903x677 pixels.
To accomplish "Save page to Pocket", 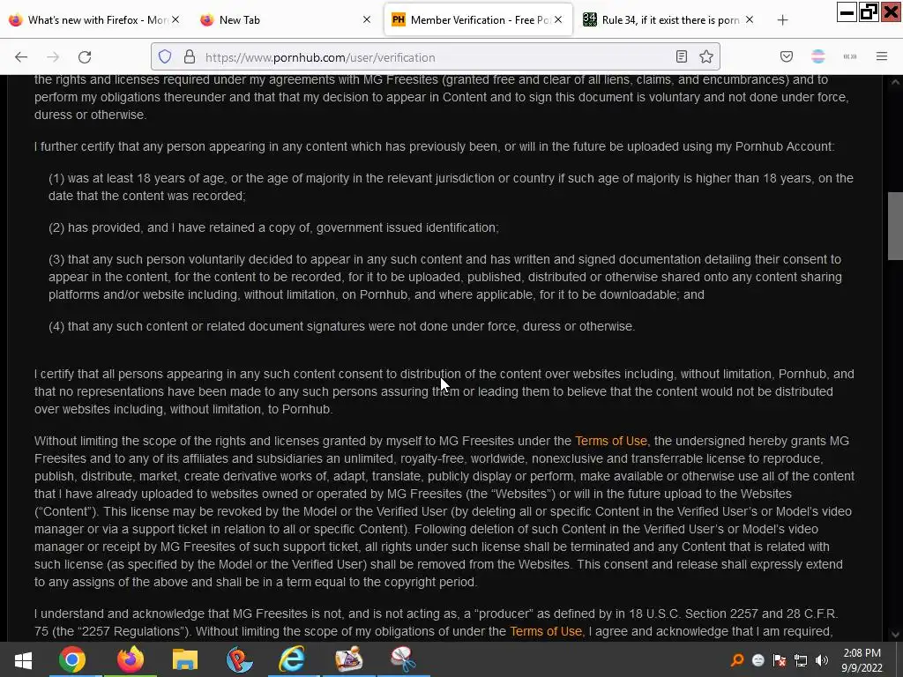I will (787, 56).
